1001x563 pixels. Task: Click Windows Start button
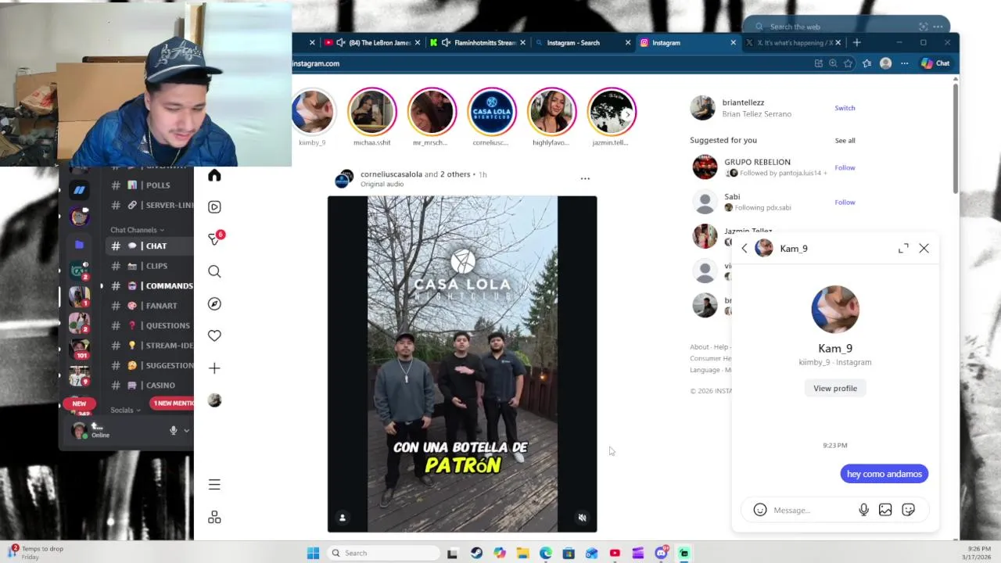(x=313, y=553)
